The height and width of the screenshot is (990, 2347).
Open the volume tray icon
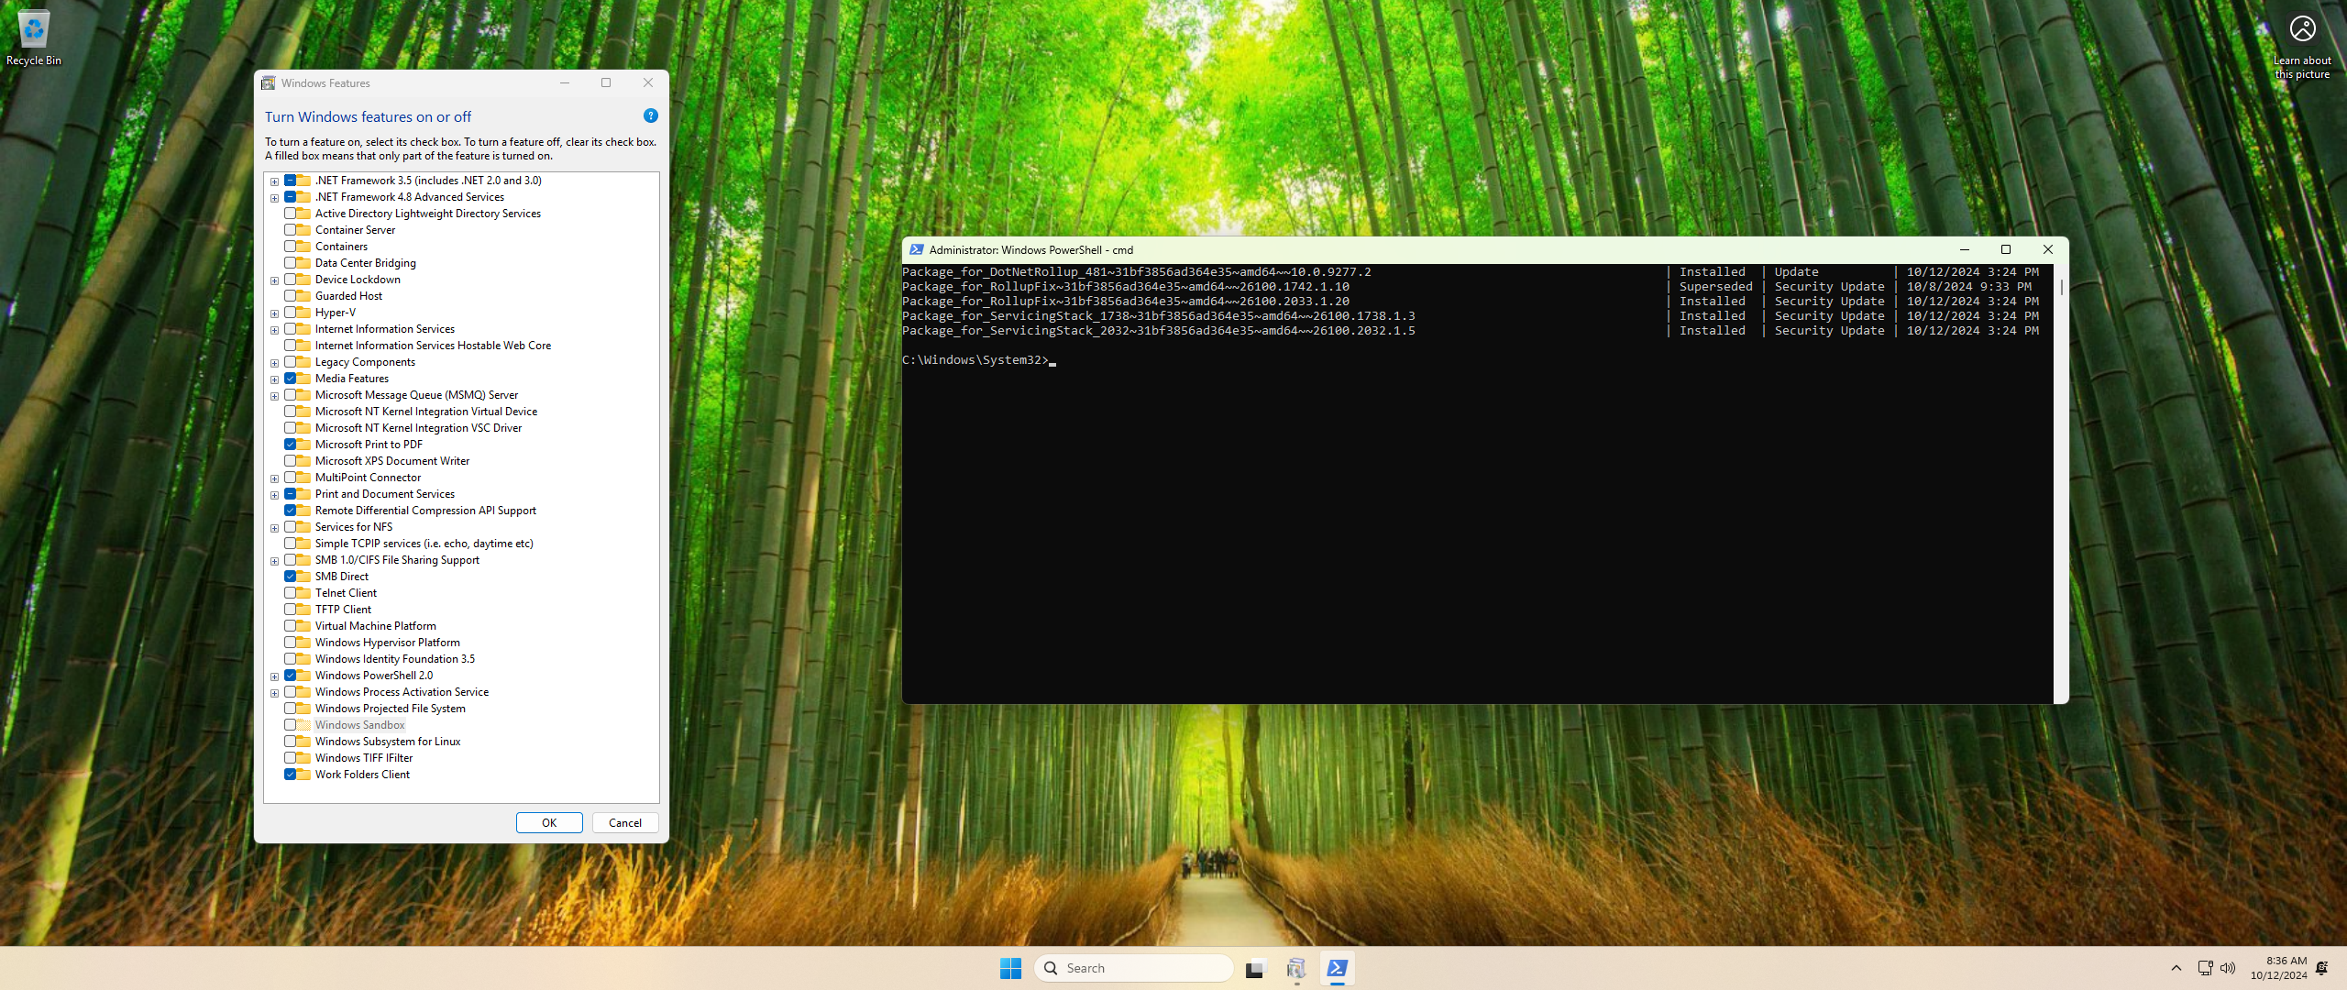(2228, 968)
